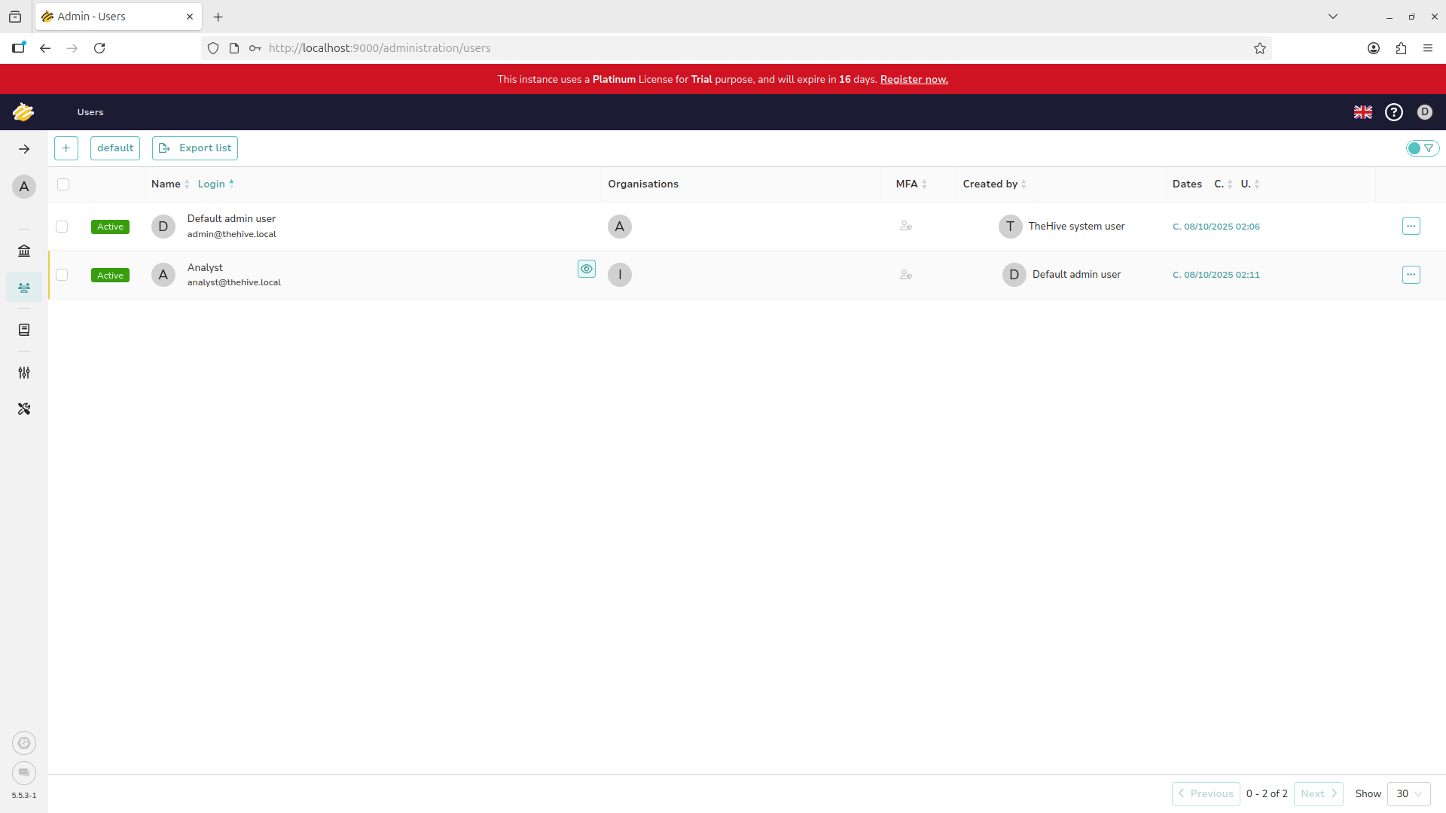Click the add user plus button
Viewport: 1446px width, 813px height.
pos(66,148)
